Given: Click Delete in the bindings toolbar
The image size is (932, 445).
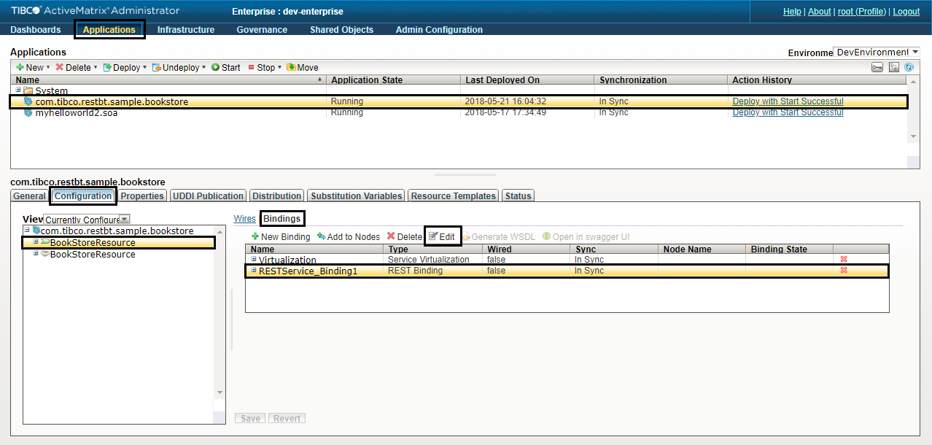Looking at the screenshot, I should click(405, 236).
